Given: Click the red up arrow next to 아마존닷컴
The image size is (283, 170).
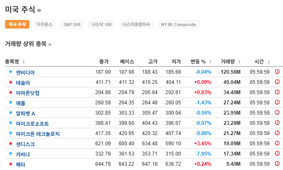Looking at the screenshot, I should point(11,92).
